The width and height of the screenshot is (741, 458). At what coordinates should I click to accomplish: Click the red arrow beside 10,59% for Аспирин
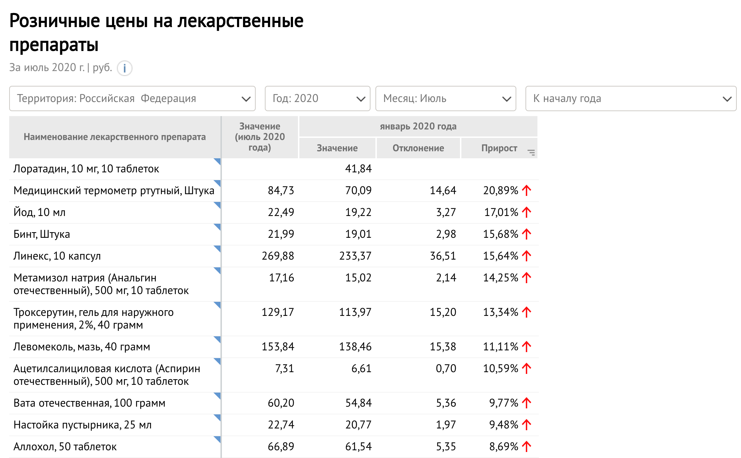pos(527,369)
